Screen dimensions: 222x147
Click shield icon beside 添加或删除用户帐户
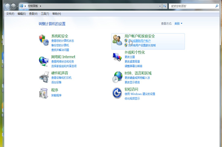point(126,41)
